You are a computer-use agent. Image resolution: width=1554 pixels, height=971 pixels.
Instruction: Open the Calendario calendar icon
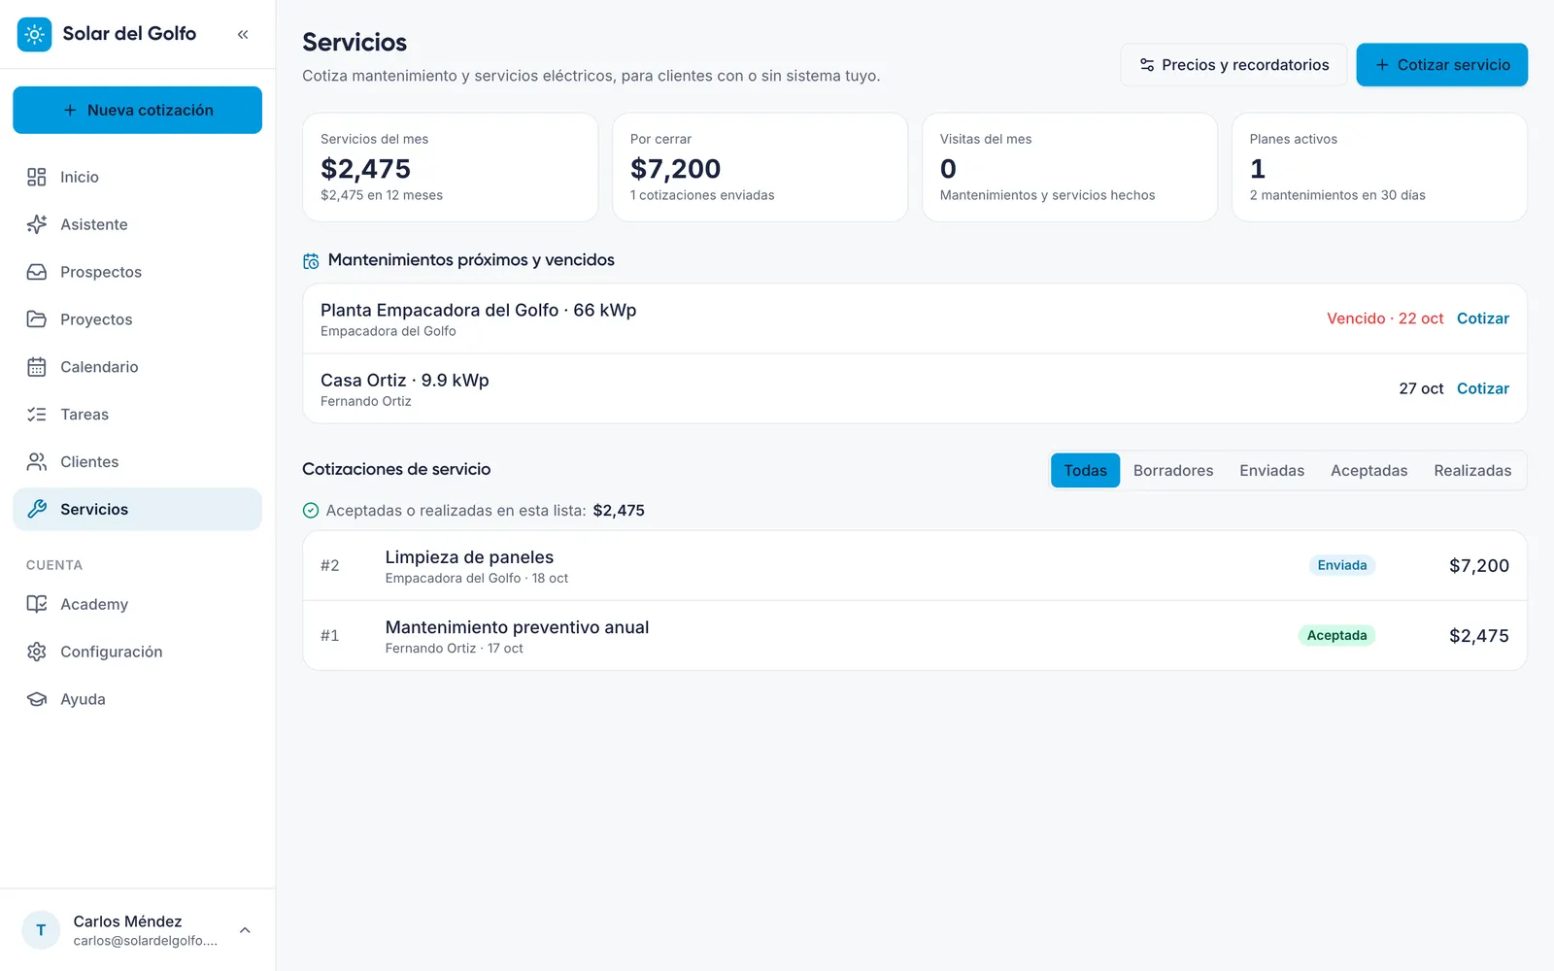(37, 367)
